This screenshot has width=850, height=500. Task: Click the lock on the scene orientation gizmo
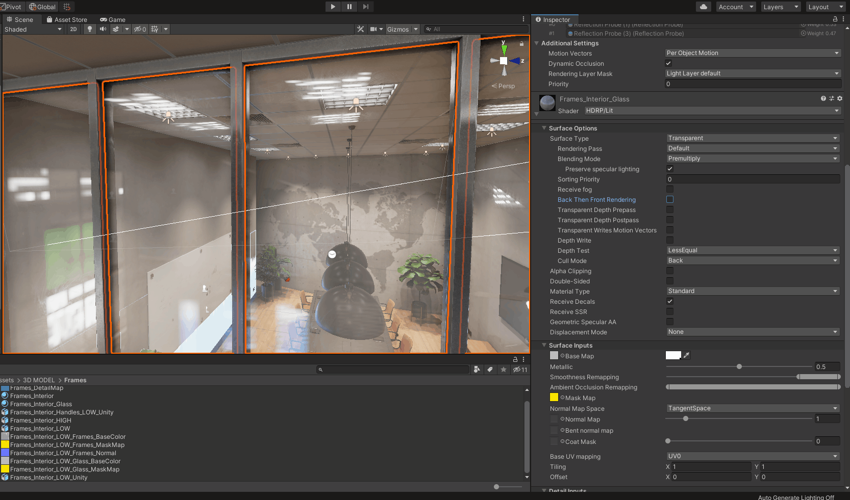pyautogui.click(x=521, y=44)
